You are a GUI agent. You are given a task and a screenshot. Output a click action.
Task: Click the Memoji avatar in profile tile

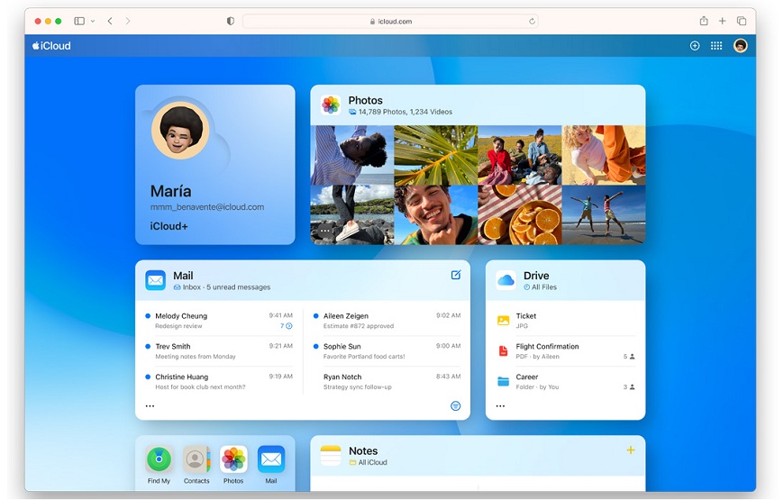(180, 131)
